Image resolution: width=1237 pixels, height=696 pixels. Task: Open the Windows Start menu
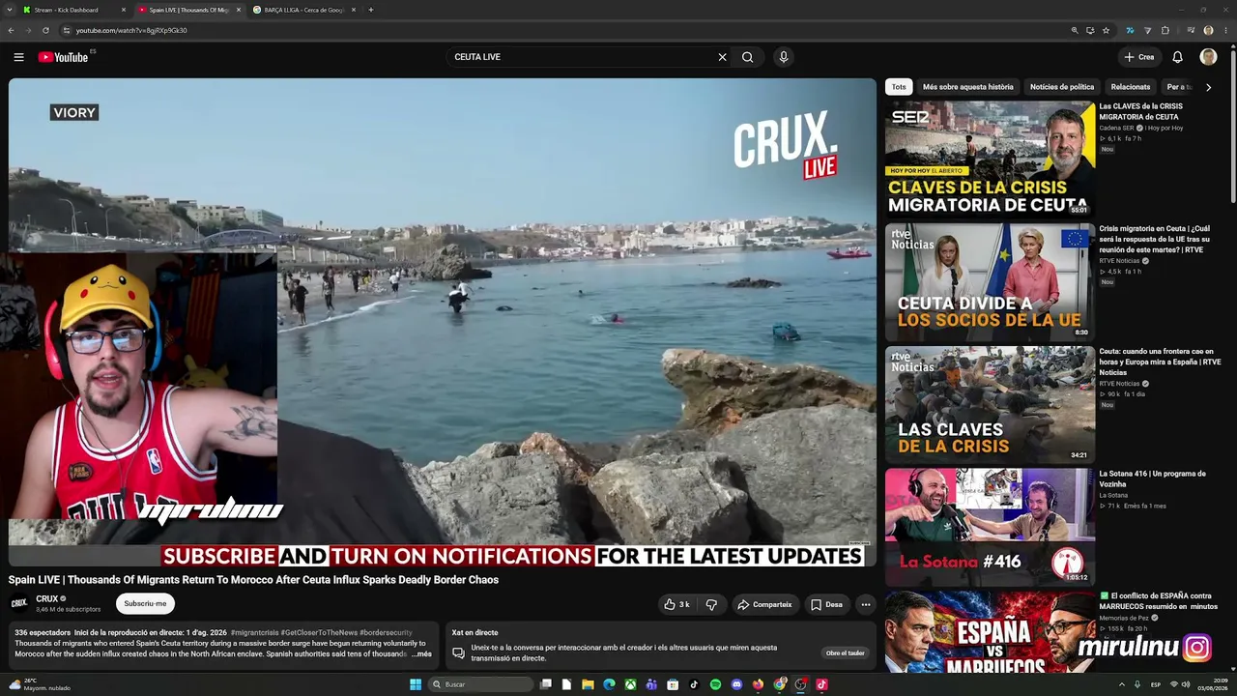pyautogui.click(x=416, y=684)
